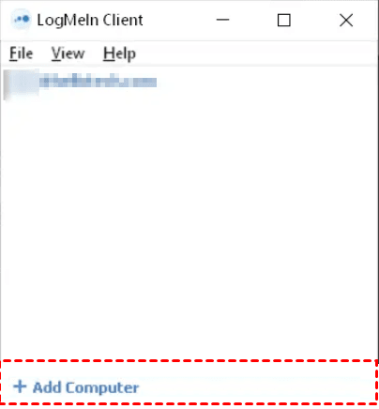Click the LogMeIn Client app icon in title bar
Image resolution: width=379 pixels, height=409 pixels.
[21, 20]
